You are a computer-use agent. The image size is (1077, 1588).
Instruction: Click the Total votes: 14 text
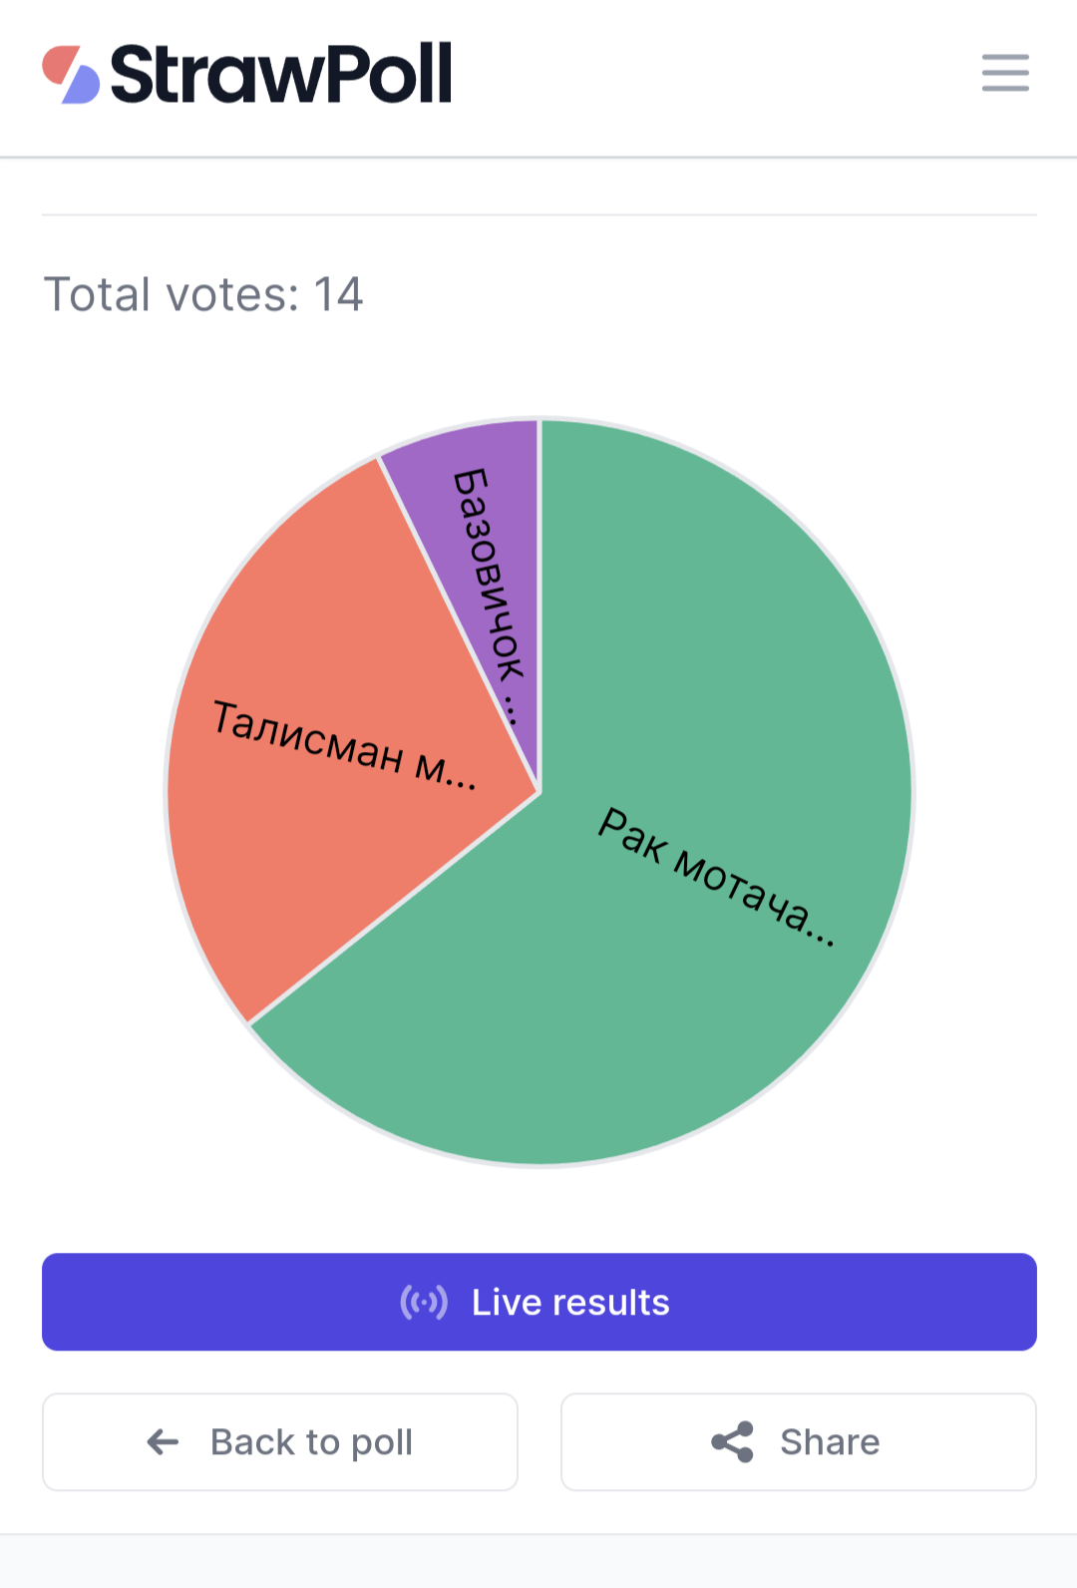(203, 294)
